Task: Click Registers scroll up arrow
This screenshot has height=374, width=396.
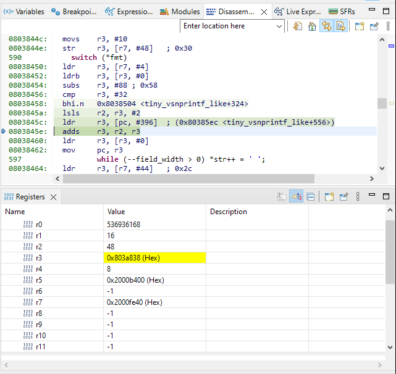Action: click(390, 210)
